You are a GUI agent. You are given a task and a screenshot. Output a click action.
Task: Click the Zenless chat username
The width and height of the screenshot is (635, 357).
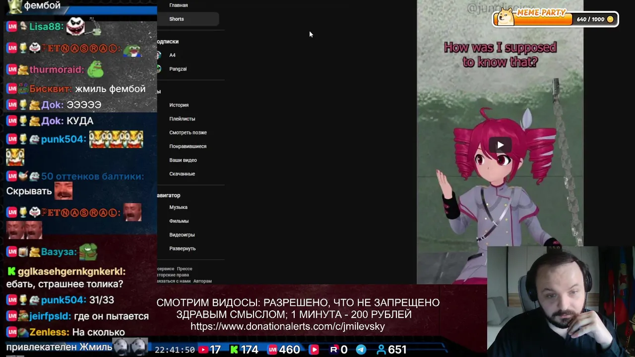click(50, 332)
